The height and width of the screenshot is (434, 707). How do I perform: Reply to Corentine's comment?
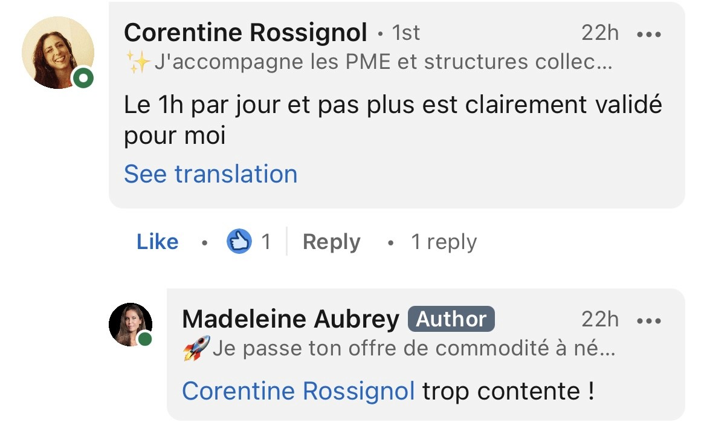pos(331,242)
